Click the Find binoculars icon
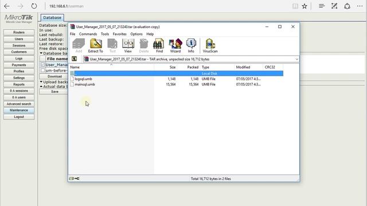 pyautogui.click(x=159, y=46)
